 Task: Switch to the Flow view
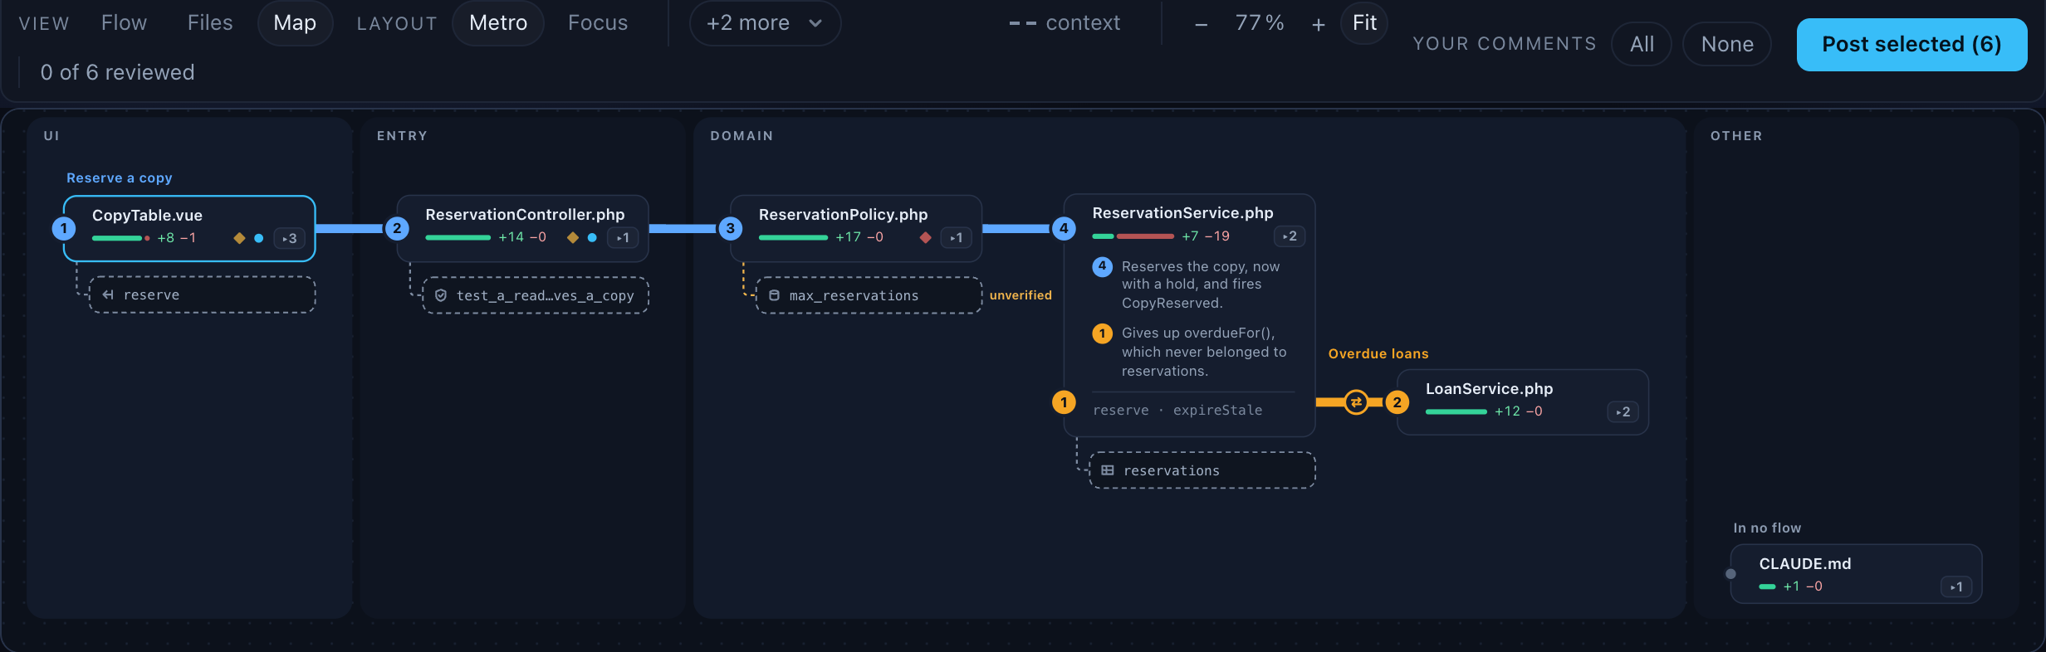point(124,23)
